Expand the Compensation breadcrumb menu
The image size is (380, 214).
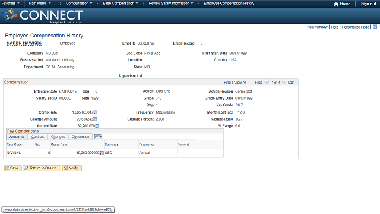tap(79, 4)
